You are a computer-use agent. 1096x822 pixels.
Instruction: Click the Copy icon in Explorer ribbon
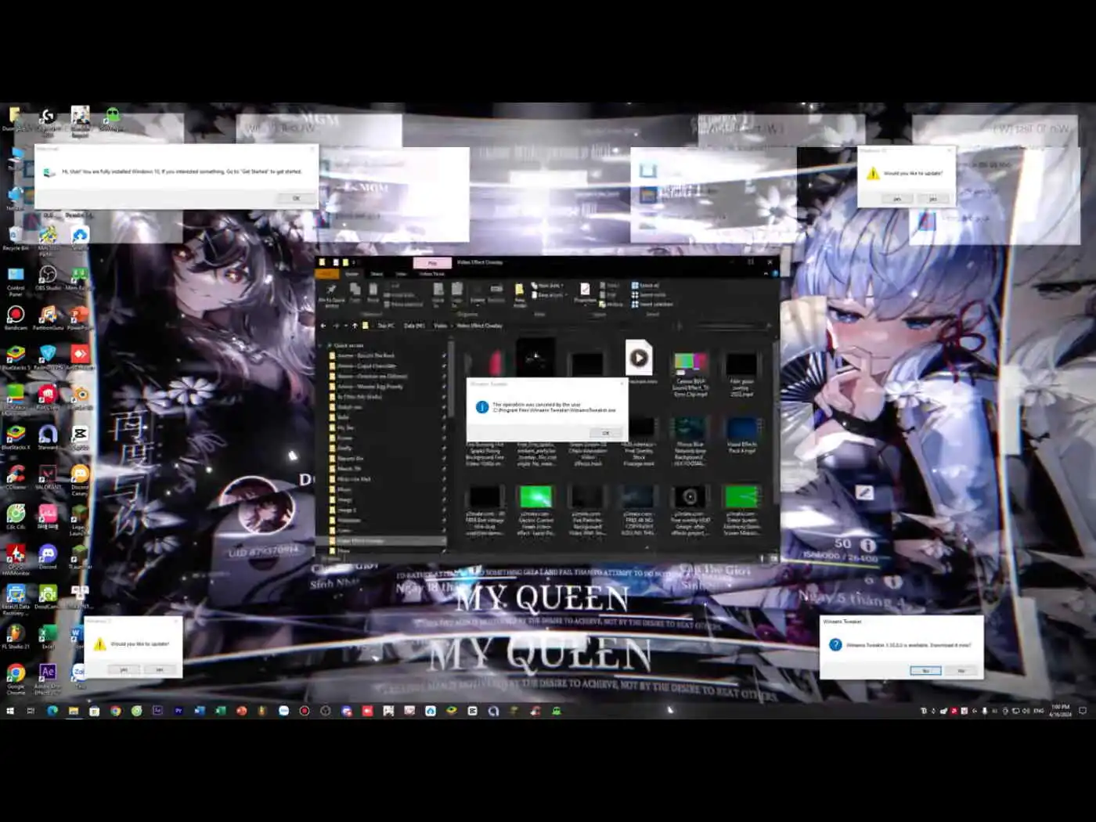point(355,292)
